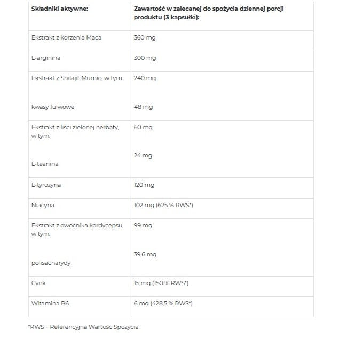The height and width of the screenshot is (347, 347).
Task: Click the 'L-teanina' label
Action: click(x=45, y=164)
